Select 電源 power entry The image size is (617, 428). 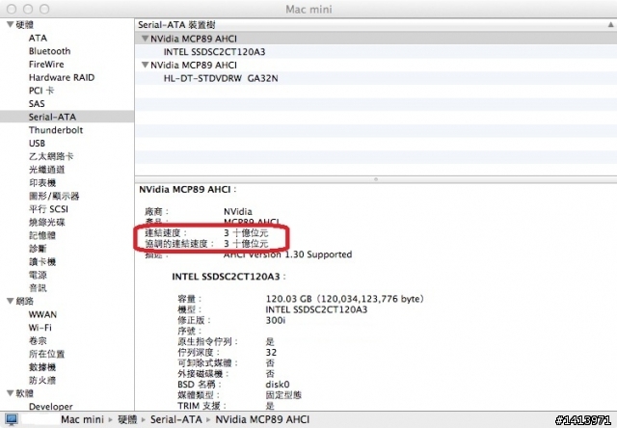[38, 275]
